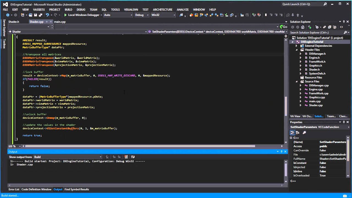Collapse the Source Files folder
Viewport: 352px width, 198px height.
click(296, 81)
